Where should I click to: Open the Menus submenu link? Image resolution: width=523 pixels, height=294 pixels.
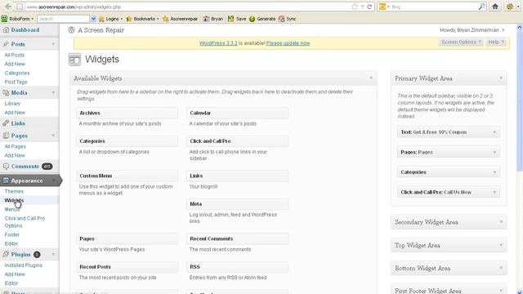12,209
